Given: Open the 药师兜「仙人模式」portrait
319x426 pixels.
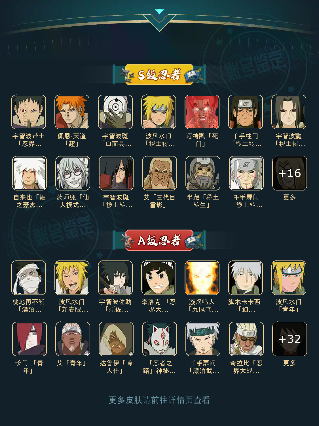Looking at the screenshot, I should click(x=73, y=173).
